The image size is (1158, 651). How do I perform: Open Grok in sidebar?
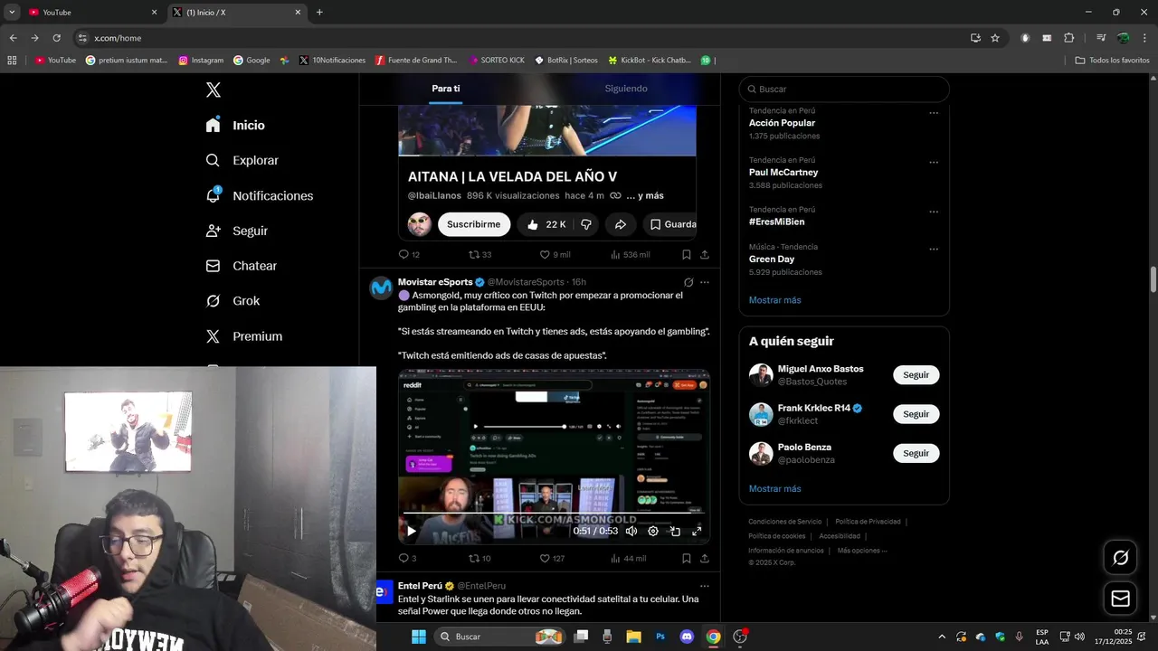click(233, 301)
